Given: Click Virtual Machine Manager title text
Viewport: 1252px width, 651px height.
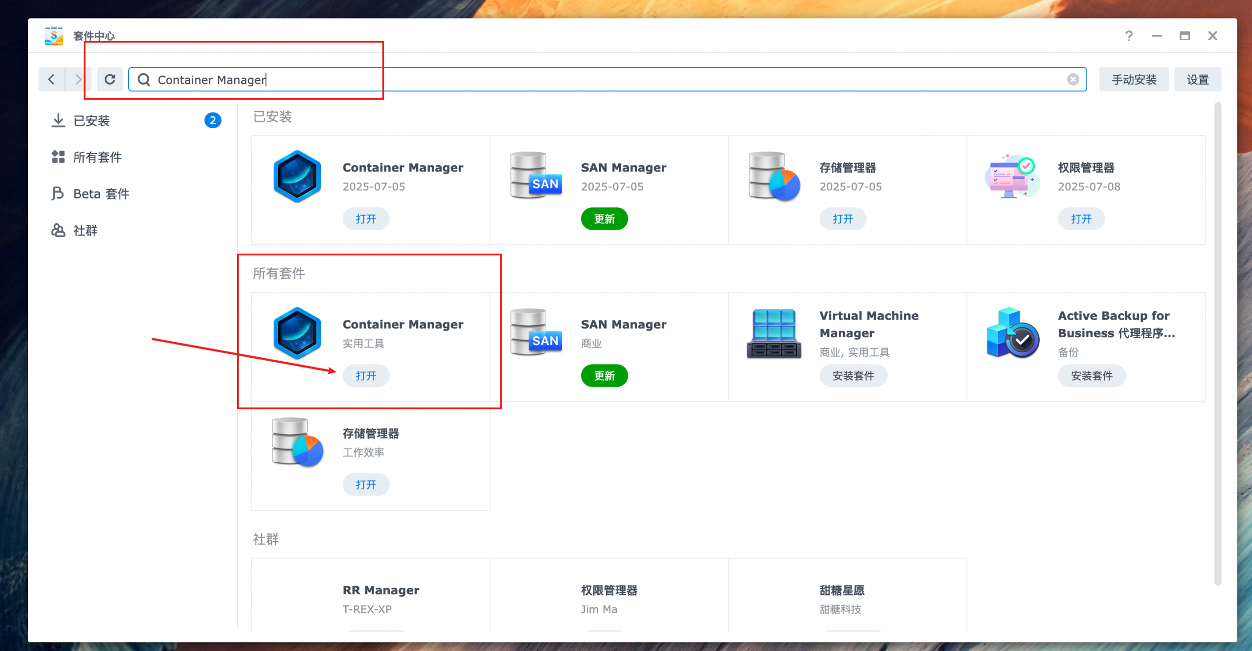Looking at the screenshot, I should point(869,324).
